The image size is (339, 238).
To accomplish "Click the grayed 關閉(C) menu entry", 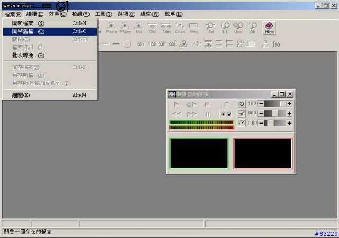I will coord(50,39).
